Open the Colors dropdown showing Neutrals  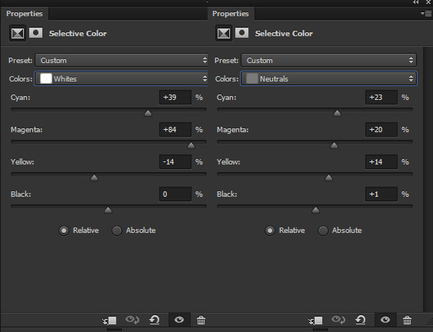pos(328,78)
